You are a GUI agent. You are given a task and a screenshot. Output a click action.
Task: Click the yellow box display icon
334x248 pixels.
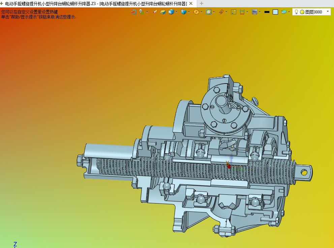tap(163, 12)
